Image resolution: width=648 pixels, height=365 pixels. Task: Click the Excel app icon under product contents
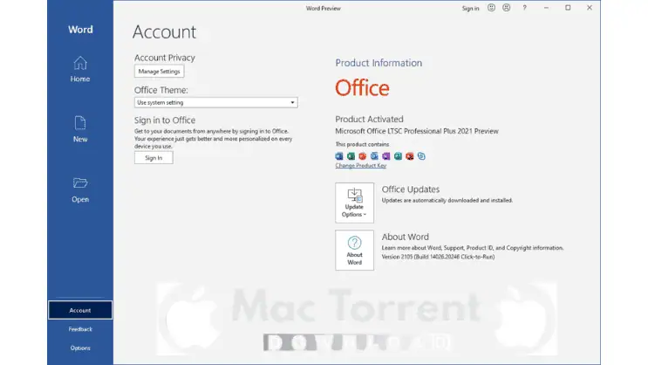[x=351, y=156]
